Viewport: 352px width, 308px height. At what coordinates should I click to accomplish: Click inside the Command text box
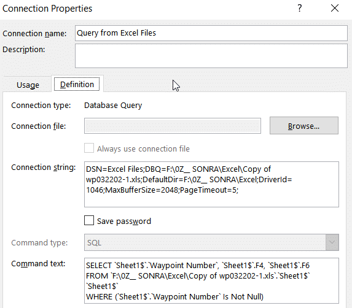coord(211,280)
